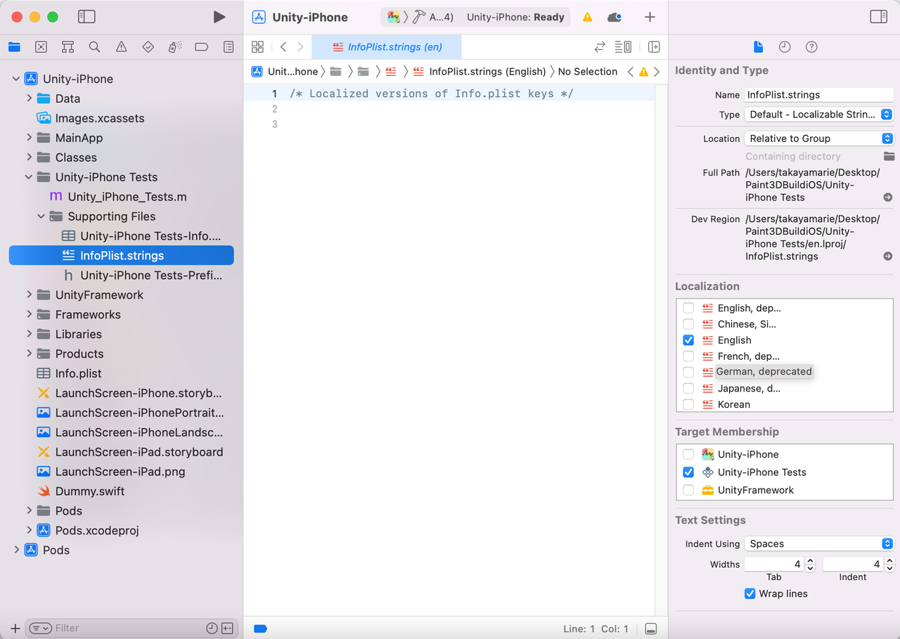The image size is (900, 639).
Task: Select the Find navigator magnifying glass
Action: click(94, 46)
